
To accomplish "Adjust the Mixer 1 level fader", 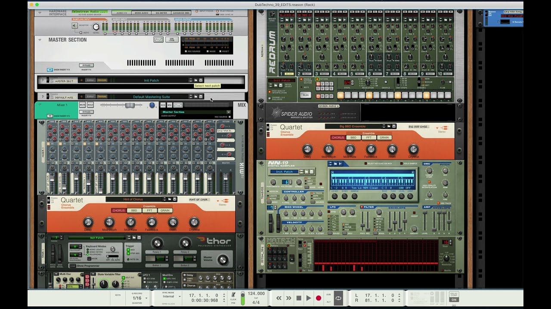I will (x=130, y=105).
